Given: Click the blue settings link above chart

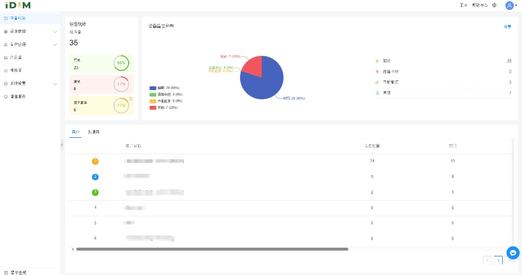Looking at the screenshot, I should (507, 26).
